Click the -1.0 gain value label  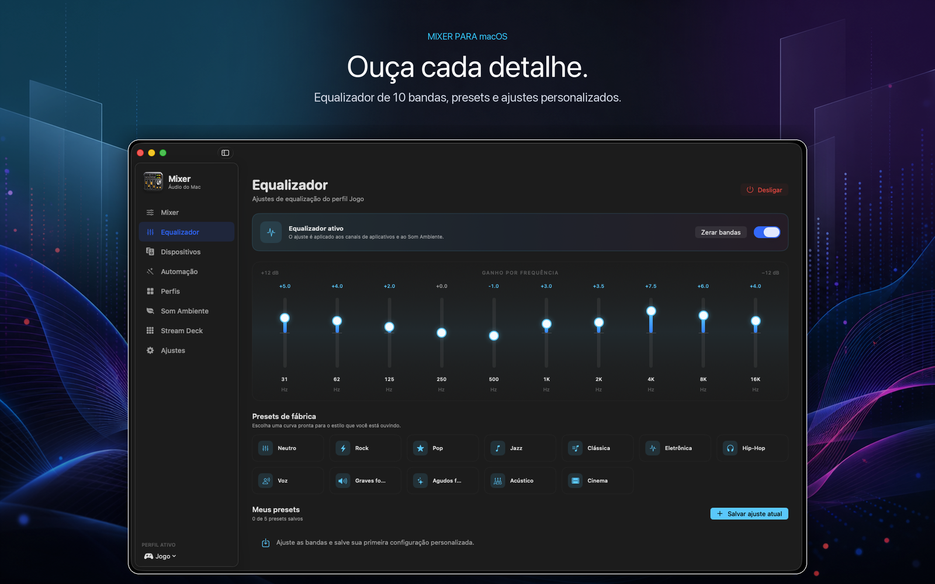click(x=494, y=286)
